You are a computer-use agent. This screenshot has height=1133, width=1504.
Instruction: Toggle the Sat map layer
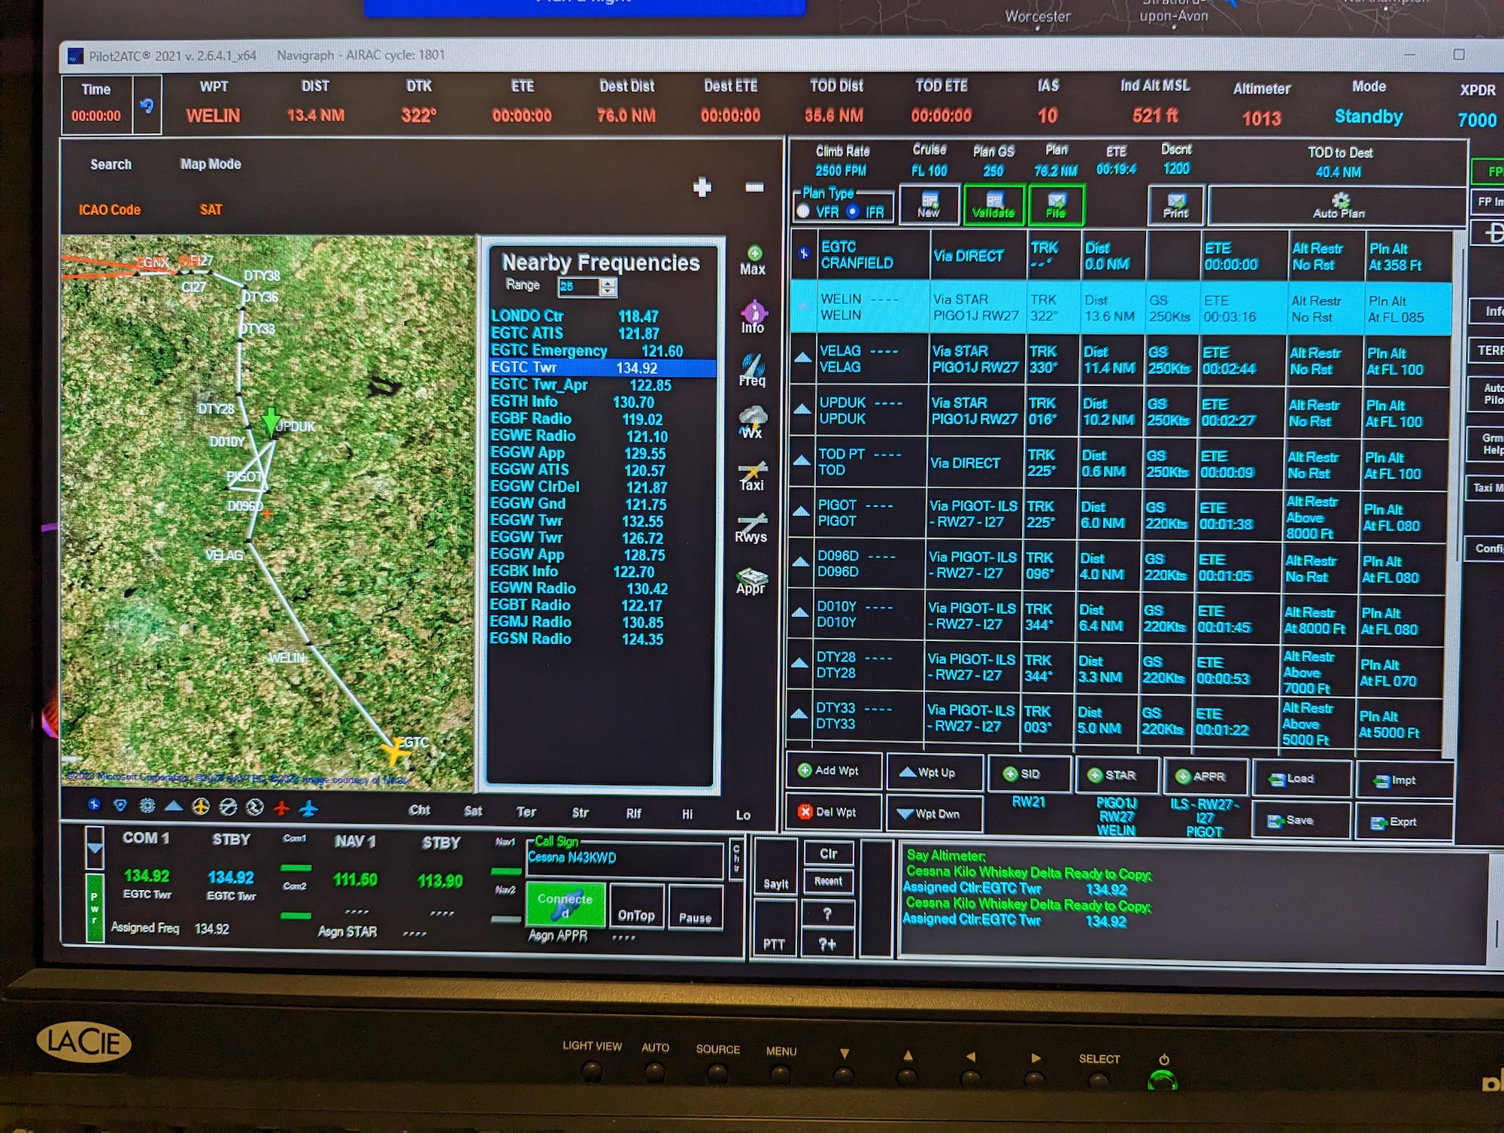[473, 811]
